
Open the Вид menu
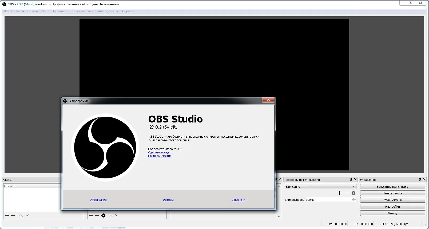point(45,11)
